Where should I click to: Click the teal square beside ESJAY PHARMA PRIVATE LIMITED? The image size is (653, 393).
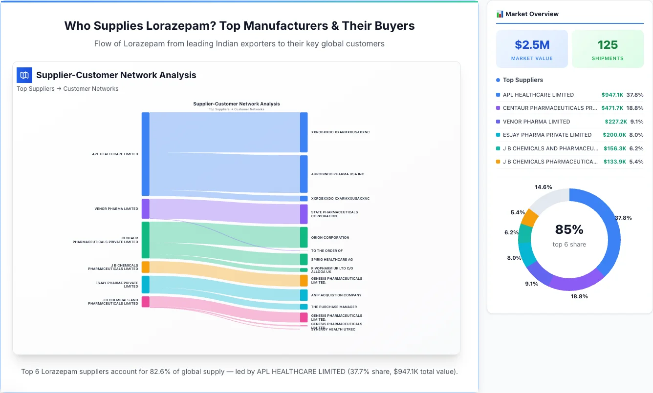tap(498, 135)
